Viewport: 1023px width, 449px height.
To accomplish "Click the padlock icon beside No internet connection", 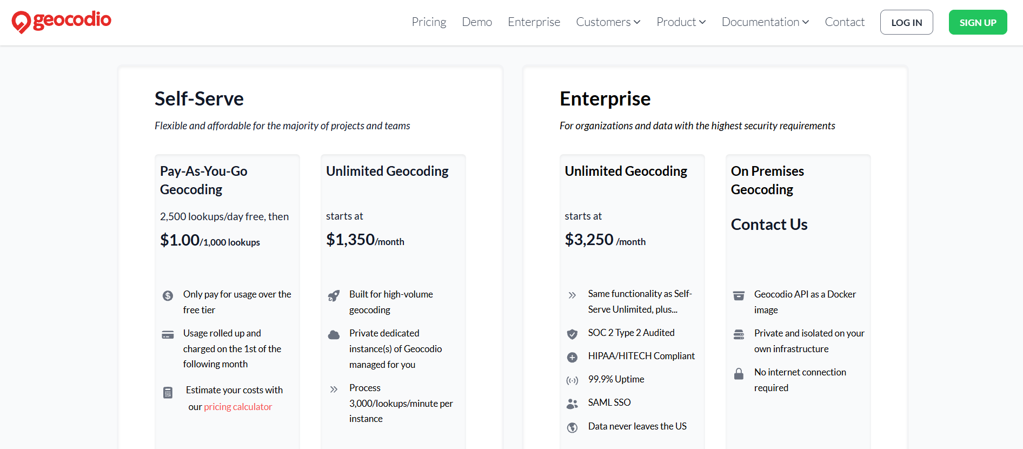I will pyautogui.click(x=739, y=374).
